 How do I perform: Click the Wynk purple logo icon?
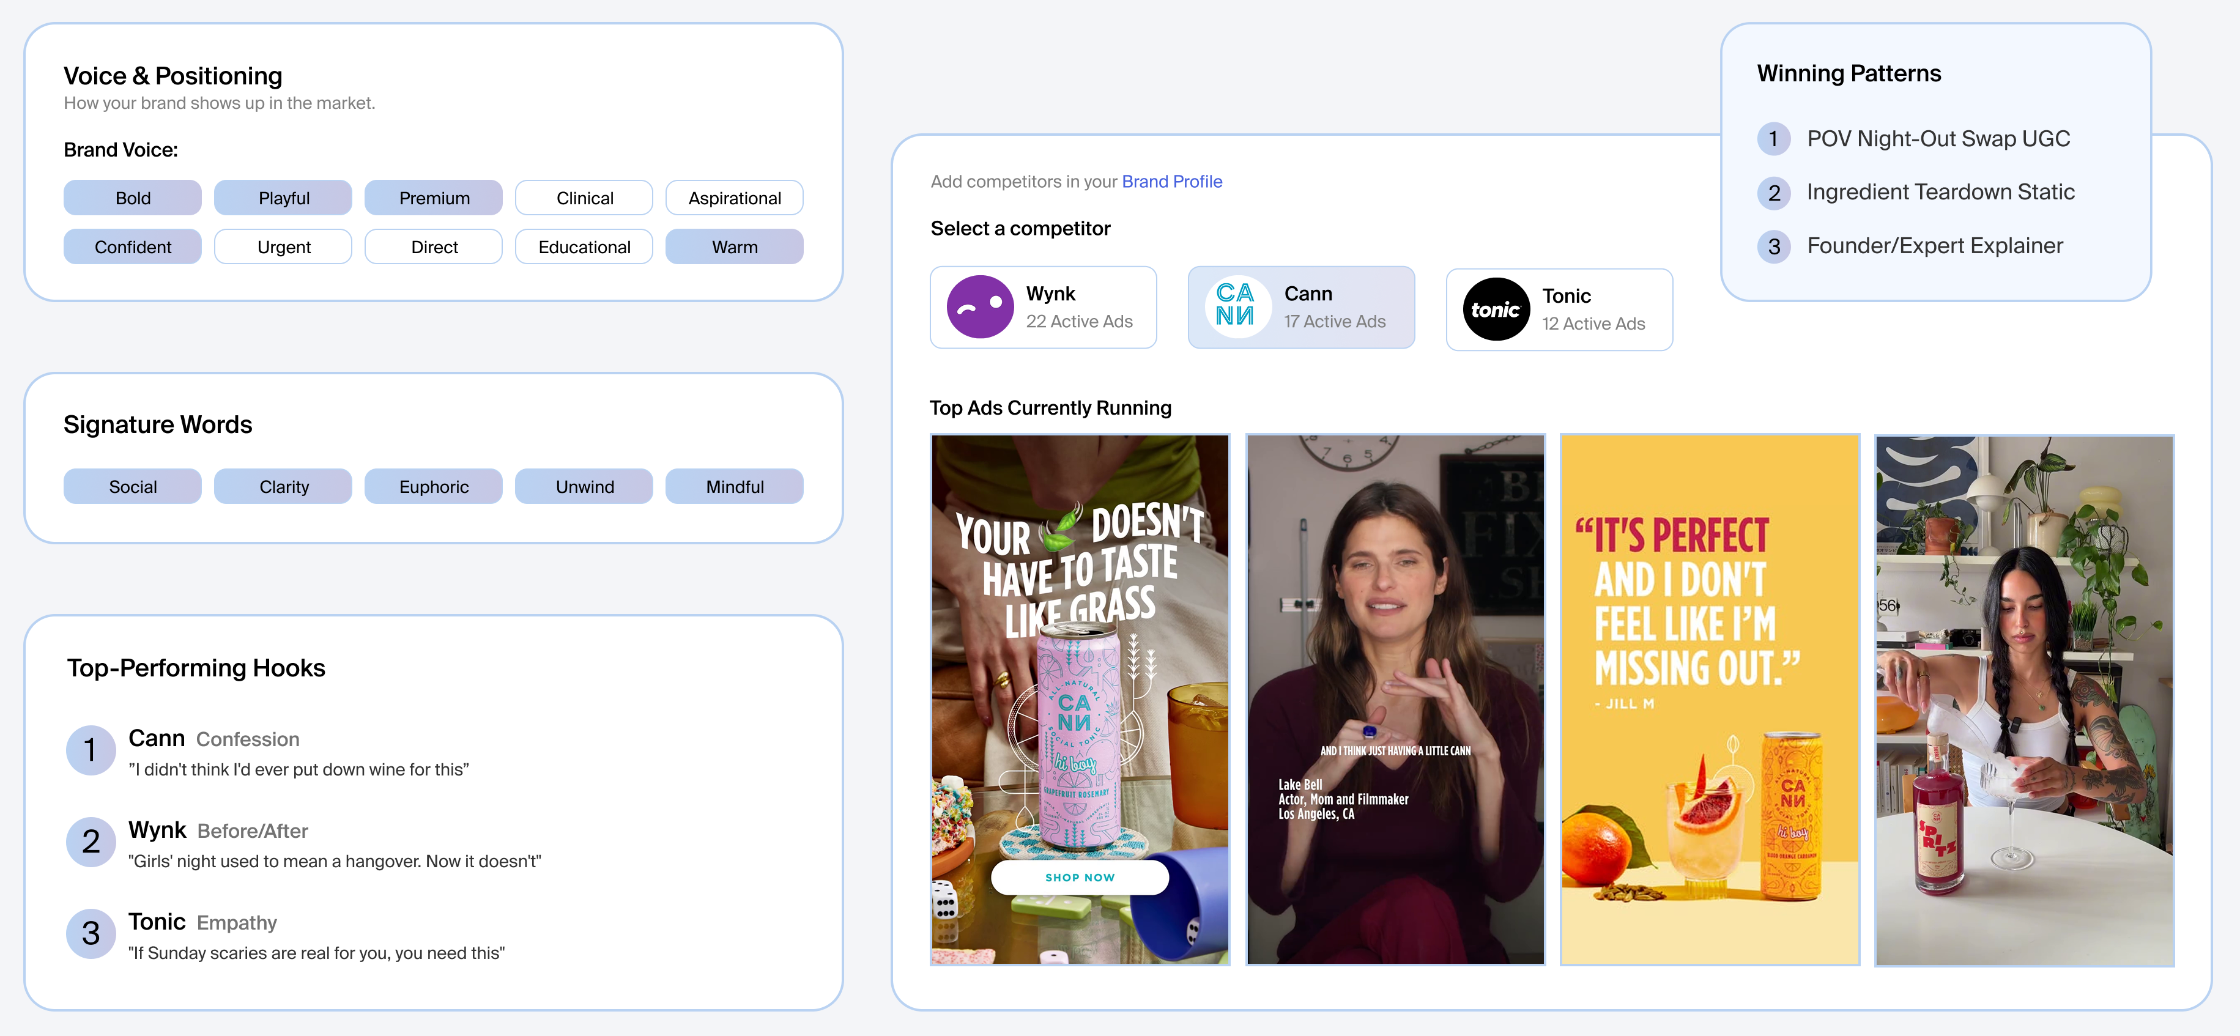click(980, 307)
